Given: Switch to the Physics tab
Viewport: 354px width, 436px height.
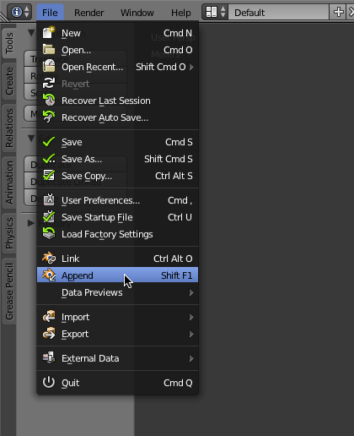Looking at the screenshot, I should point(9,233).
